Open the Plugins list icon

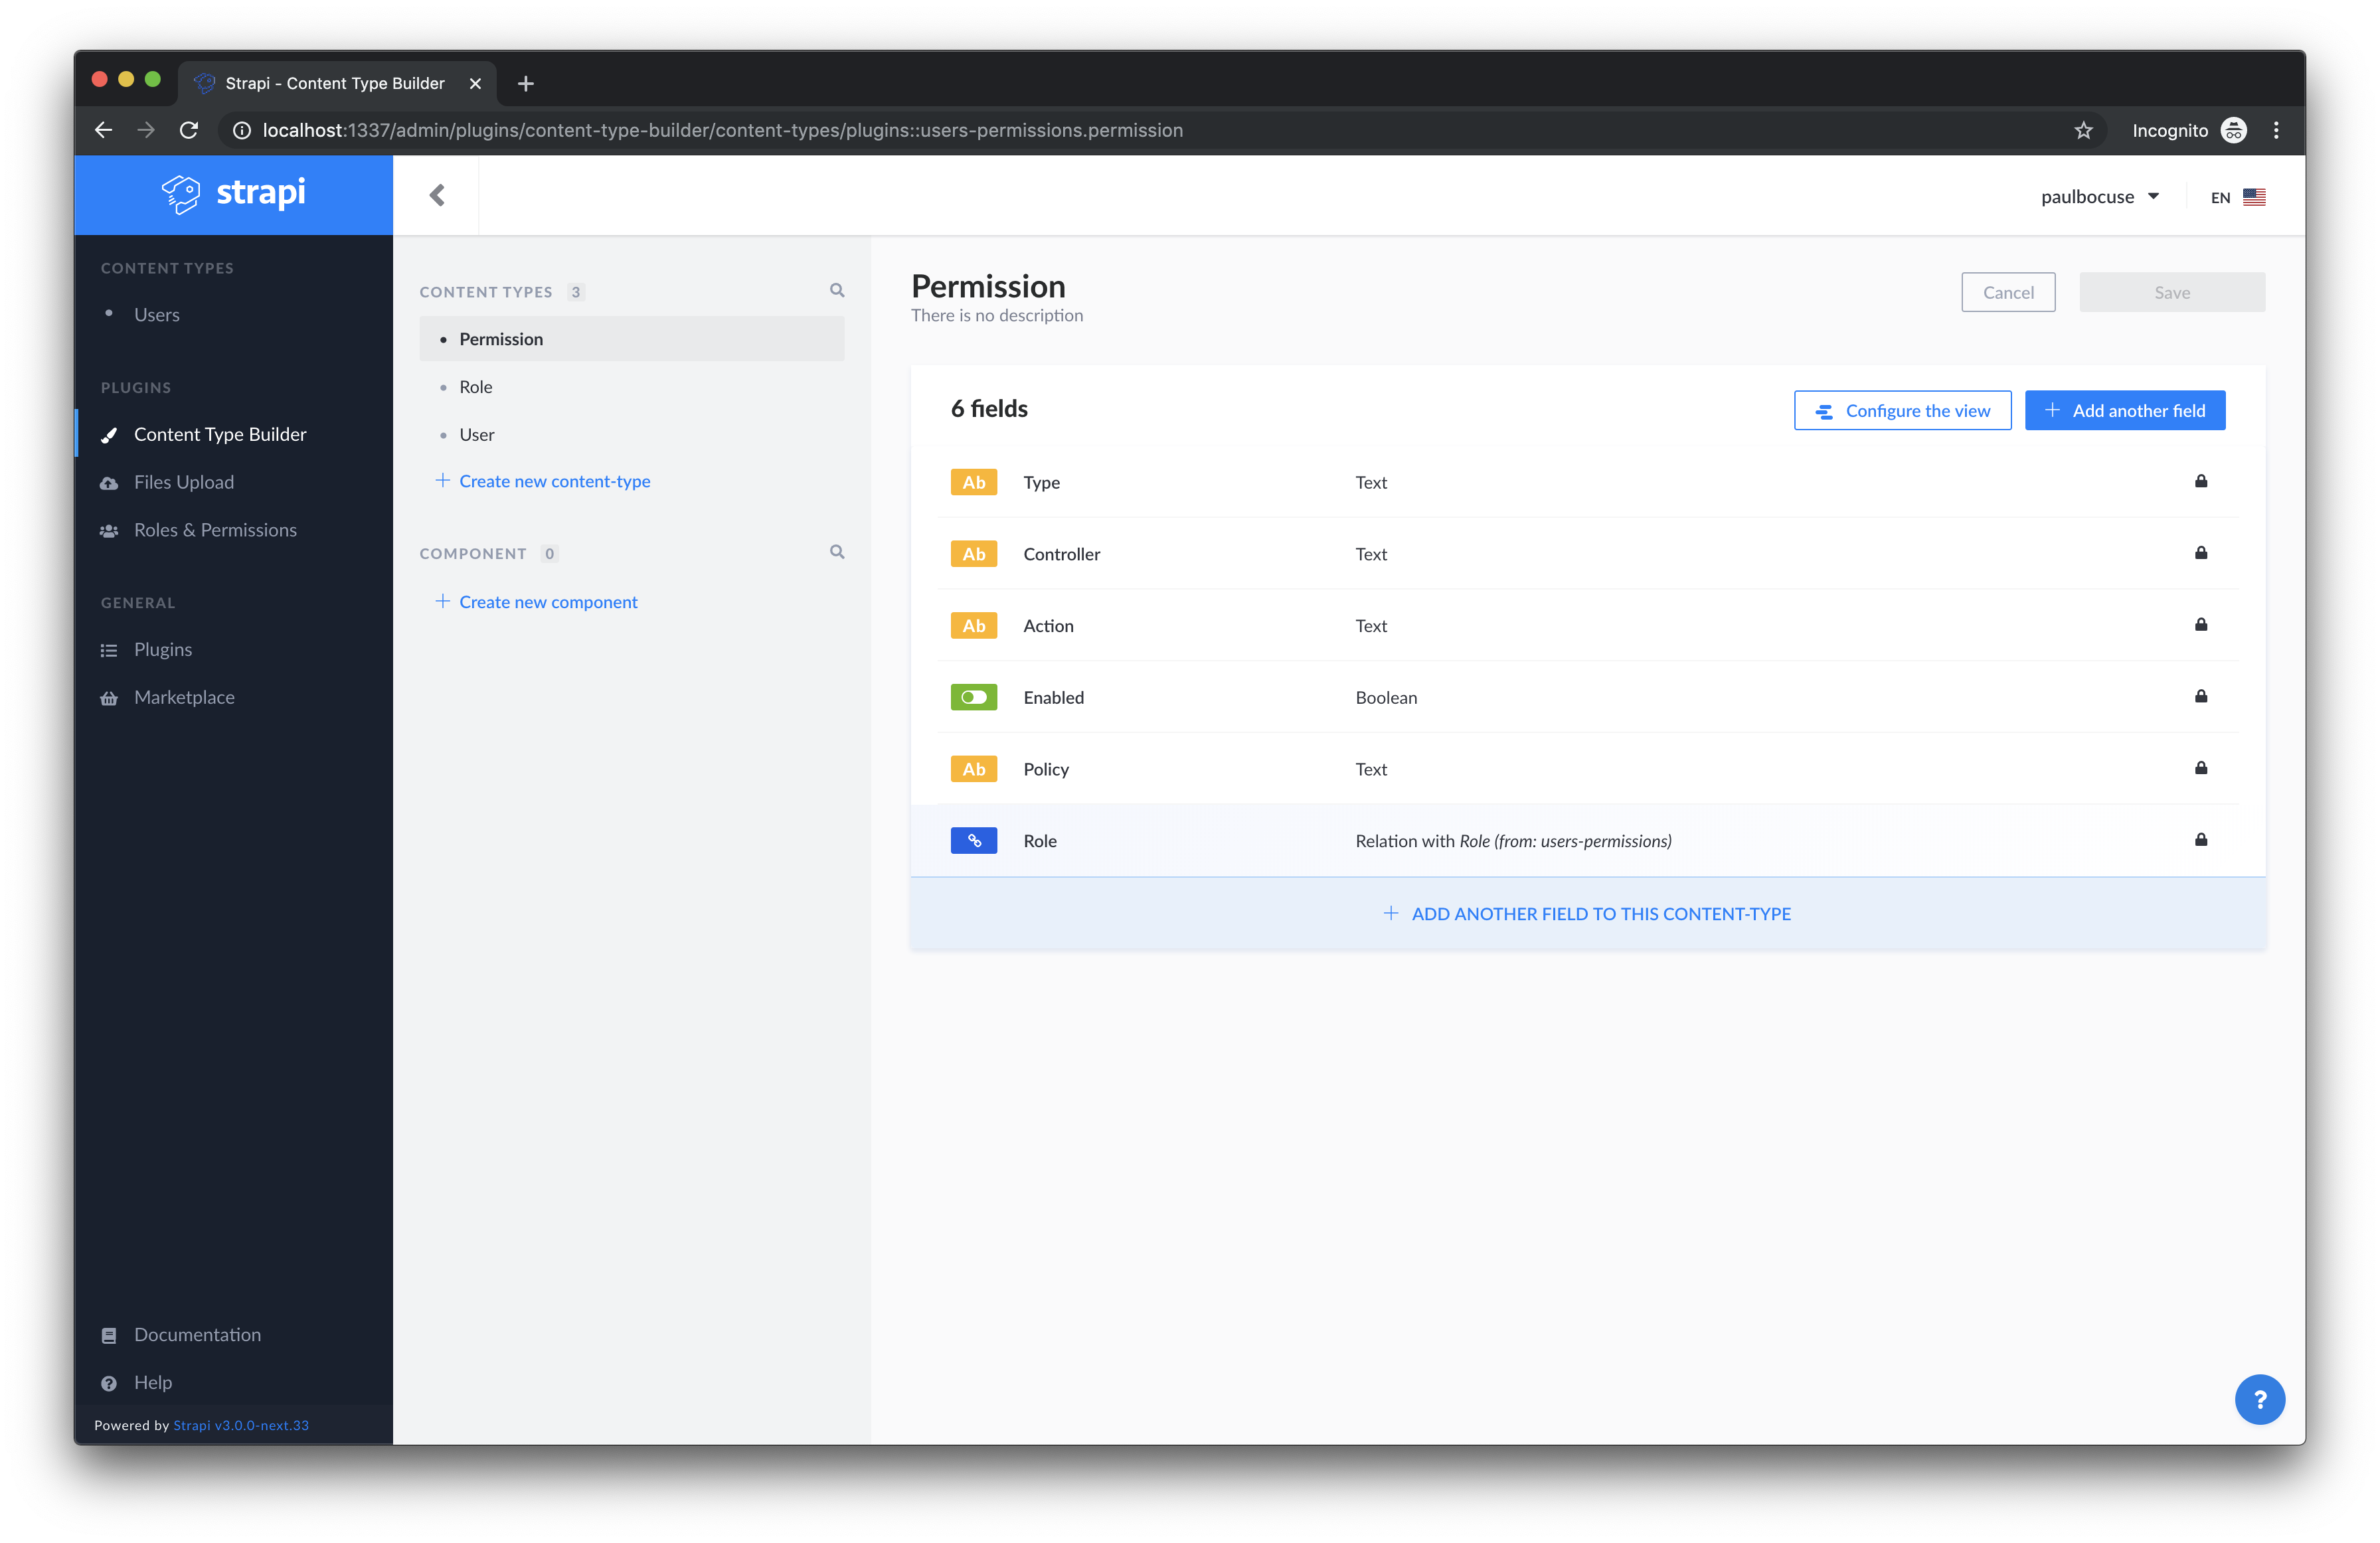(x=109, y=649)
